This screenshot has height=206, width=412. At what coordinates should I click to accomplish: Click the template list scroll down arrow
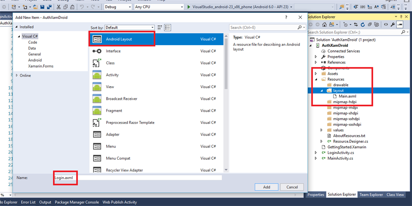click(x=226, y=170)
